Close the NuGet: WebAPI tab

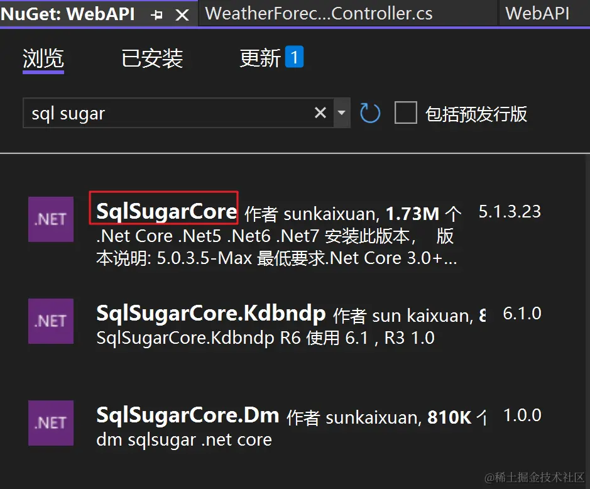point(182,13)
